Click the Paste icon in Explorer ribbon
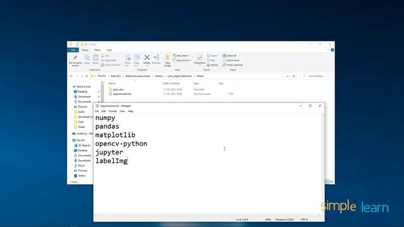404x227 pixels. (x=95, y=57)
